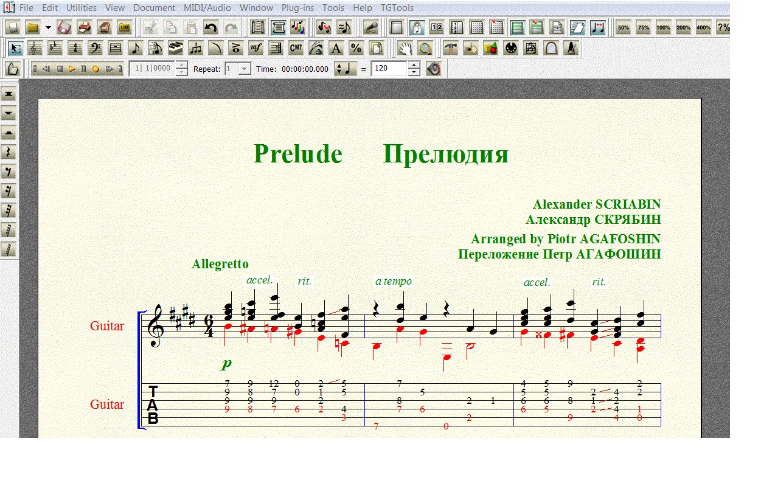Open the MIDI/Audio menu
Image resolution: width=775 pixels, height=497 pixels.
pos(207,8)
